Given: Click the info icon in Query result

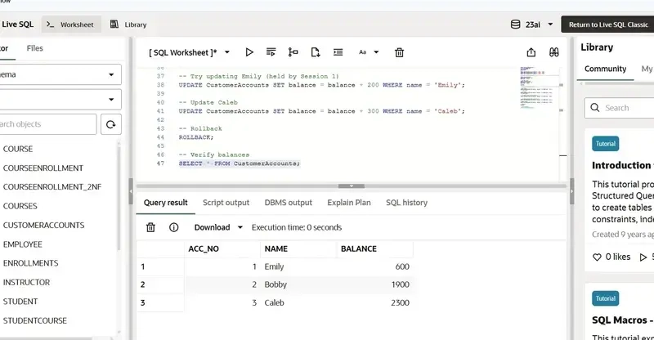Looking at the screenshot, I should click(x=173, y=227).
